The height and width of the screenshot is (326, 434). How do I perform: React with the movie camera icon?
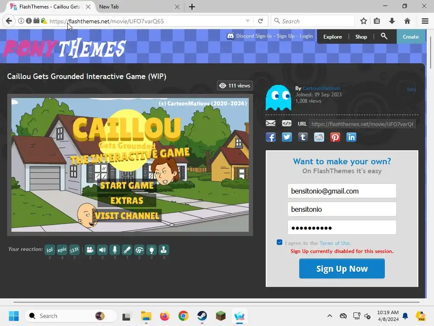(x=90, y=250)
